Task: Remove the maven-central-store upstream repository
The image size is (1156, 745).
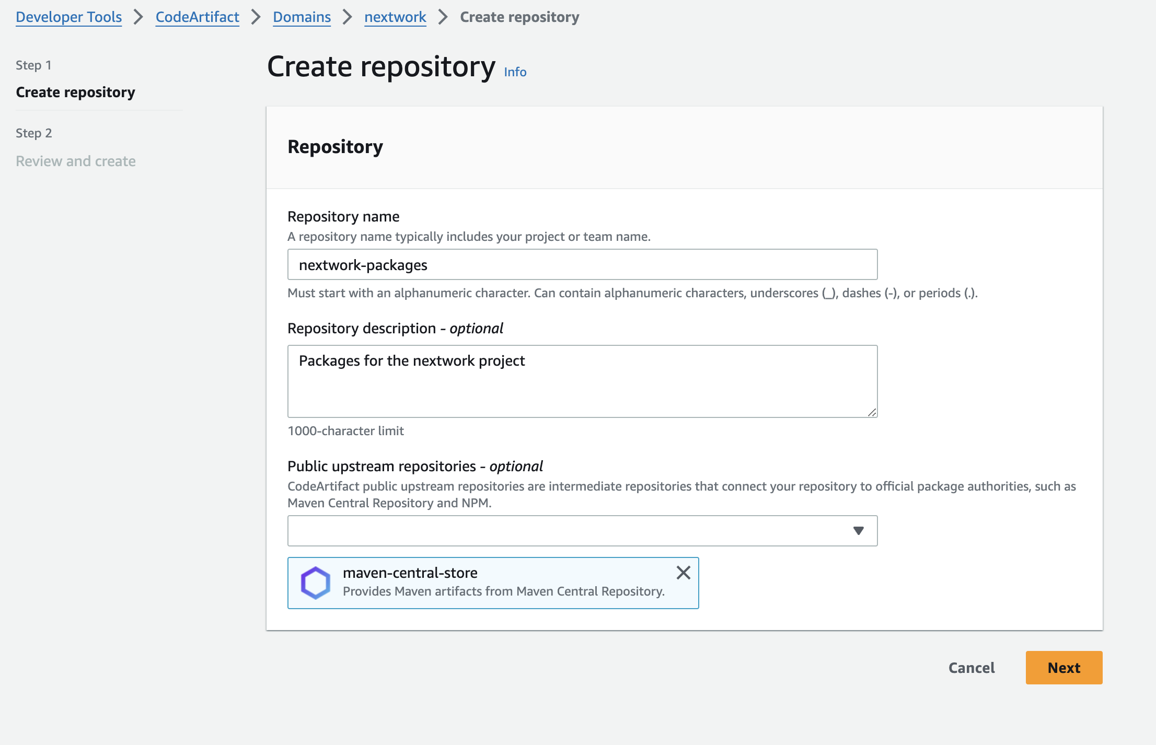Action: [x=683, y=573]
